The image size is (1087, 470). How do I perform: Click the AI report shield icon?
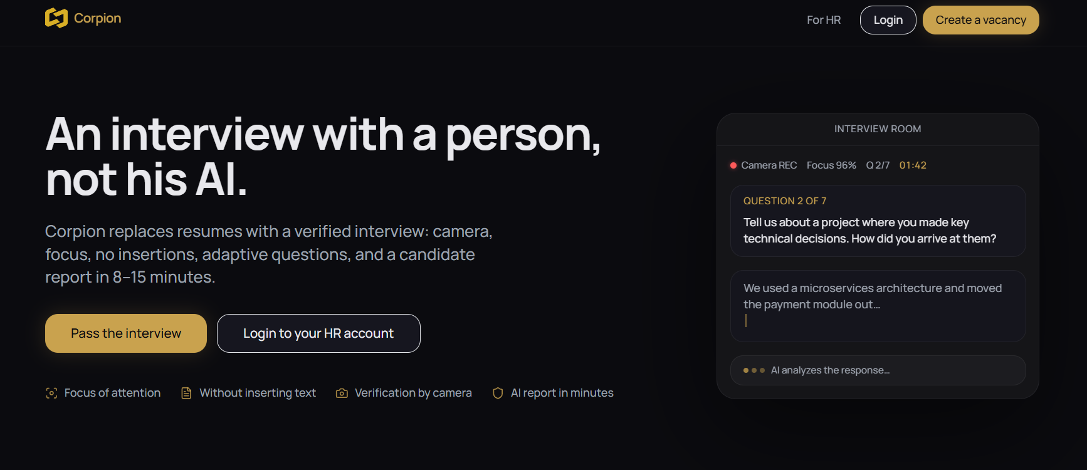(x=498, y=393)
